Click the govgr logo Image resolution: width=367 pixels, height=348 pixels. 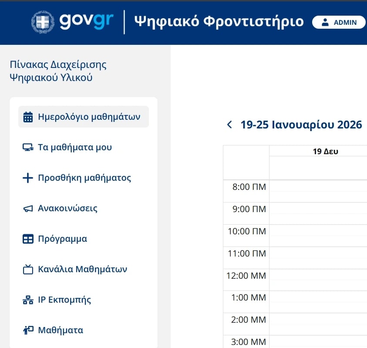click(x=86, y=21)
